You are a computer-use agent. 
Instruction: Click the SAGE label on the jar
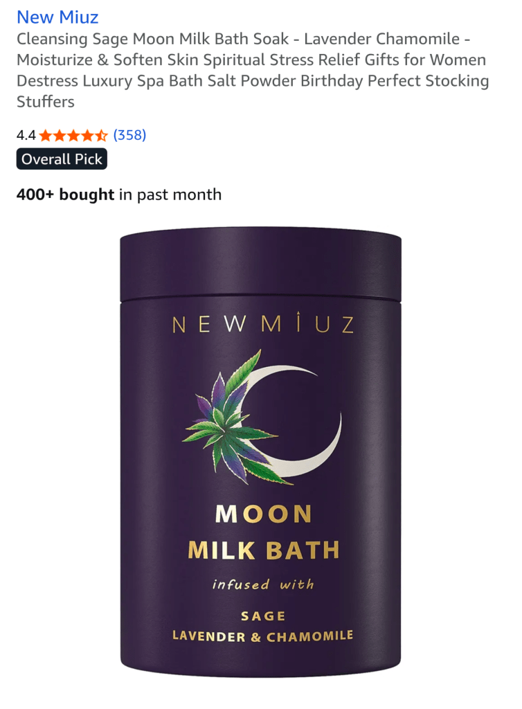263,616
